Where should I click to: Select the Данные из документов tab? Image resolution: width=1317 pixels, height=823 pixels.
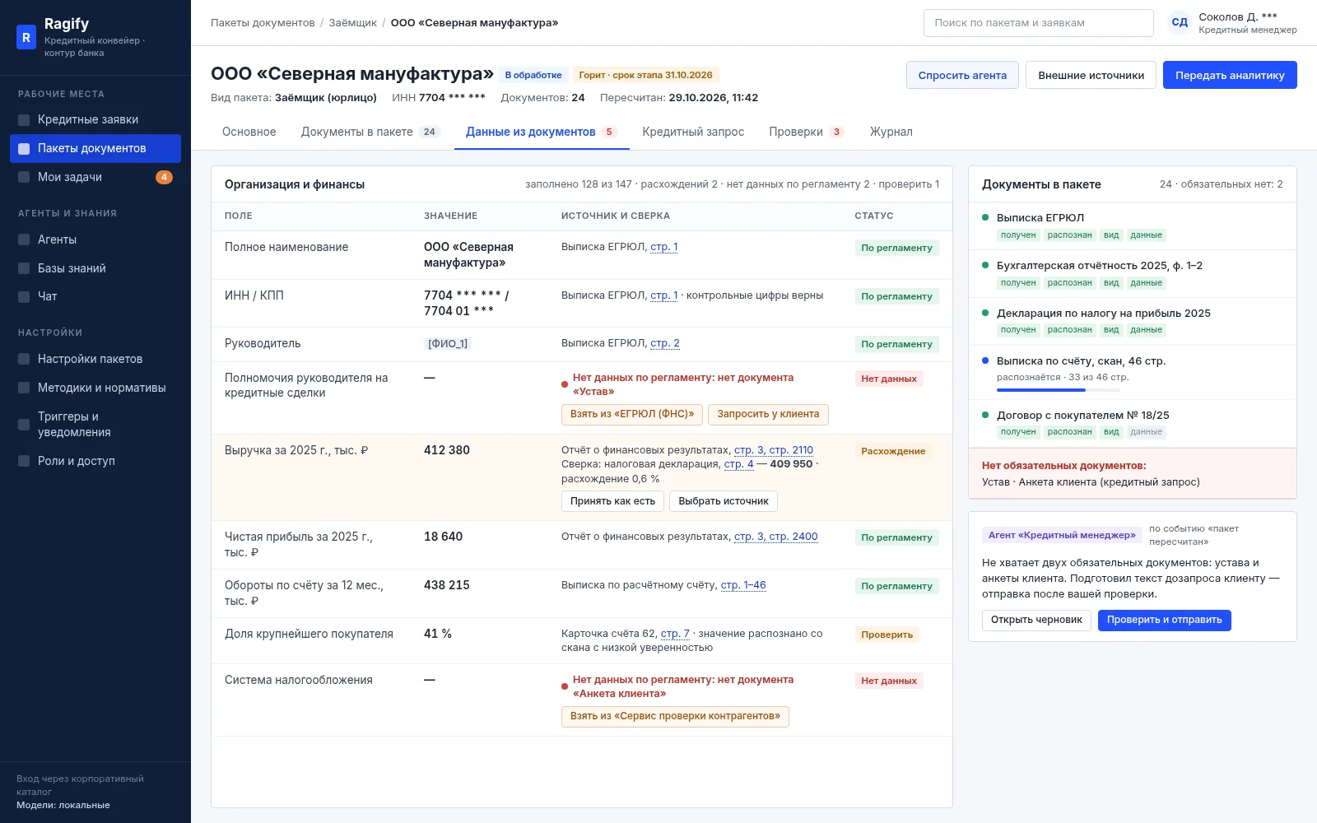542,132
